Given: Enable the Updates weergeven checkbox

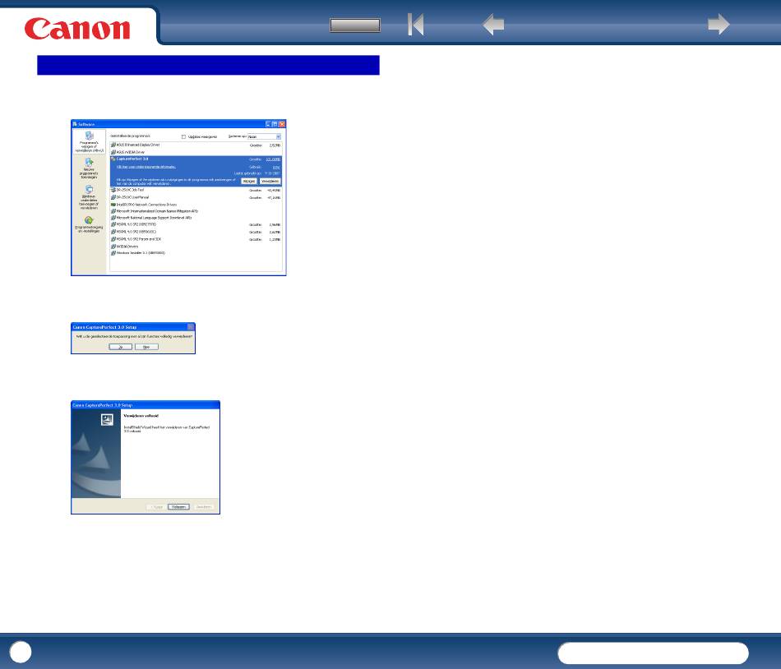Looking at the screenshot, I should (183, 136).
